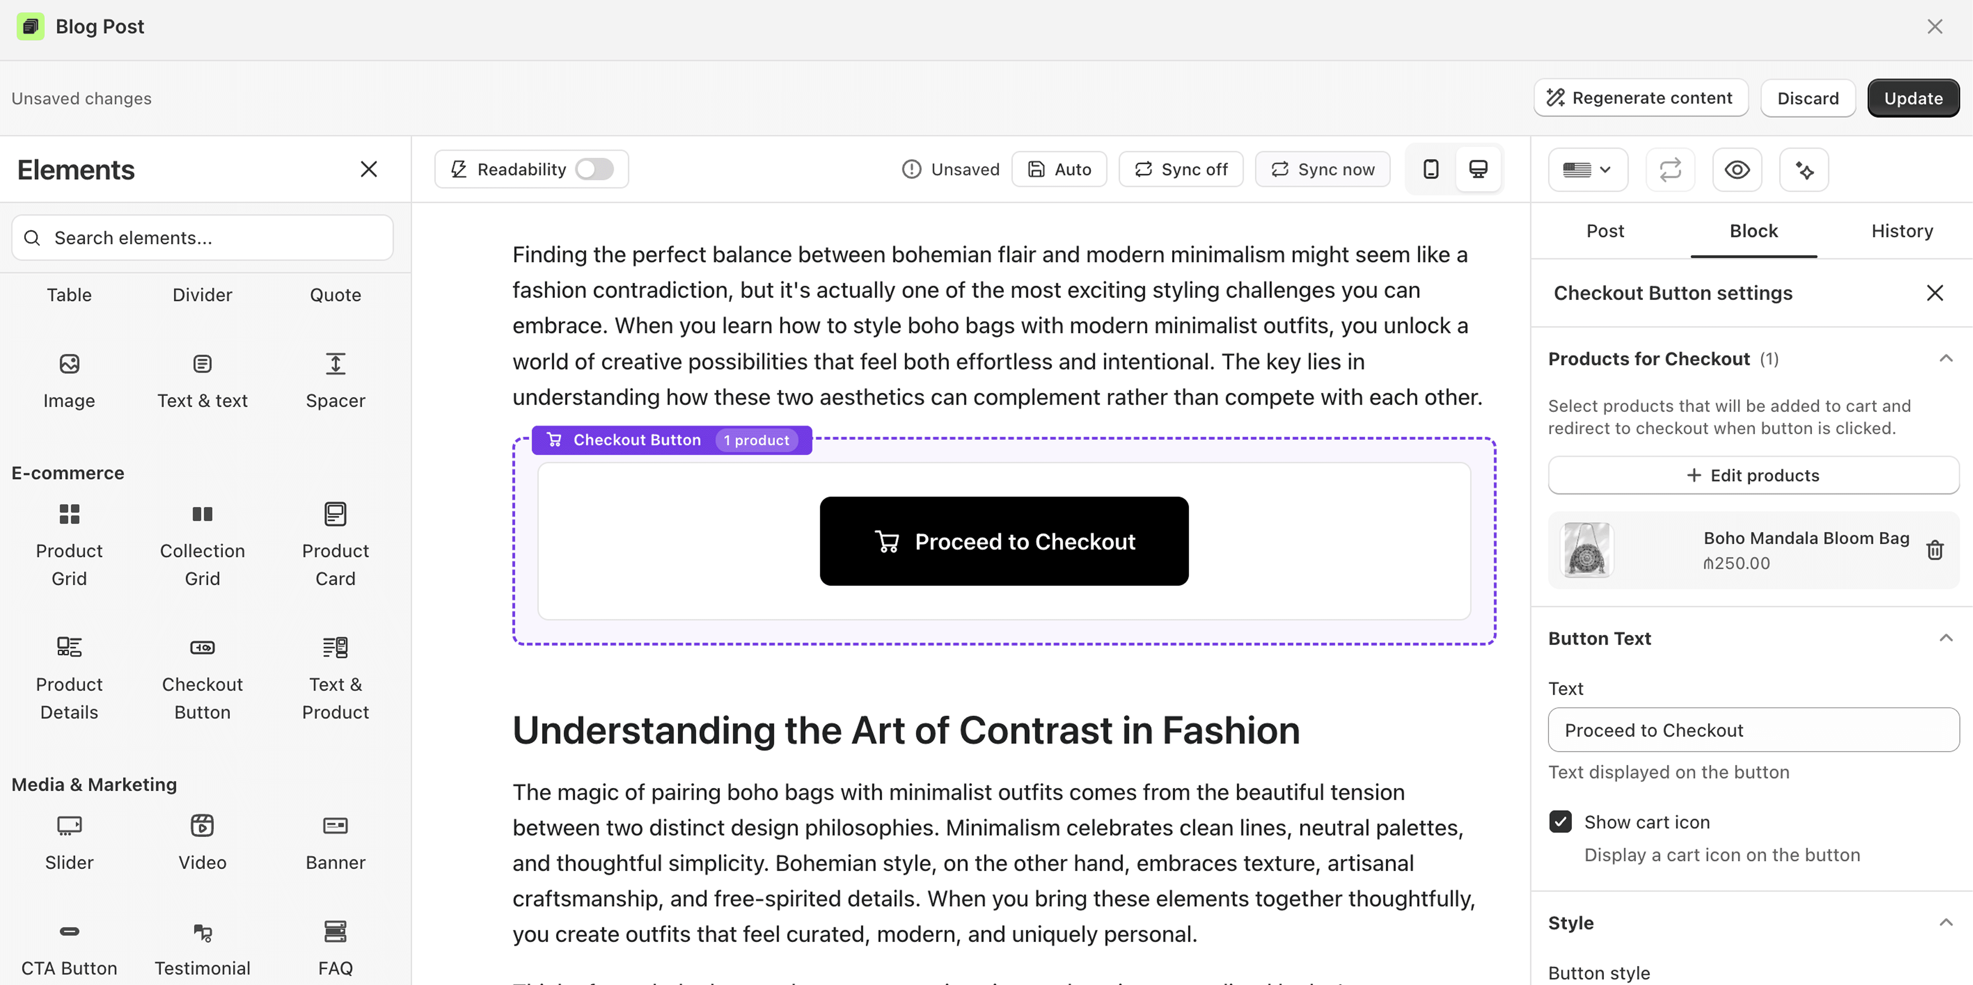Focus the Search elements field

coord(202,238)
